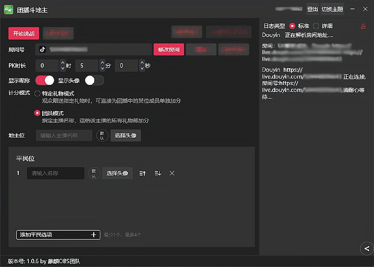Viewport: 374px width, 267px height.
Task: Move peasant row 1 down
Action: (x=157, y=173)
